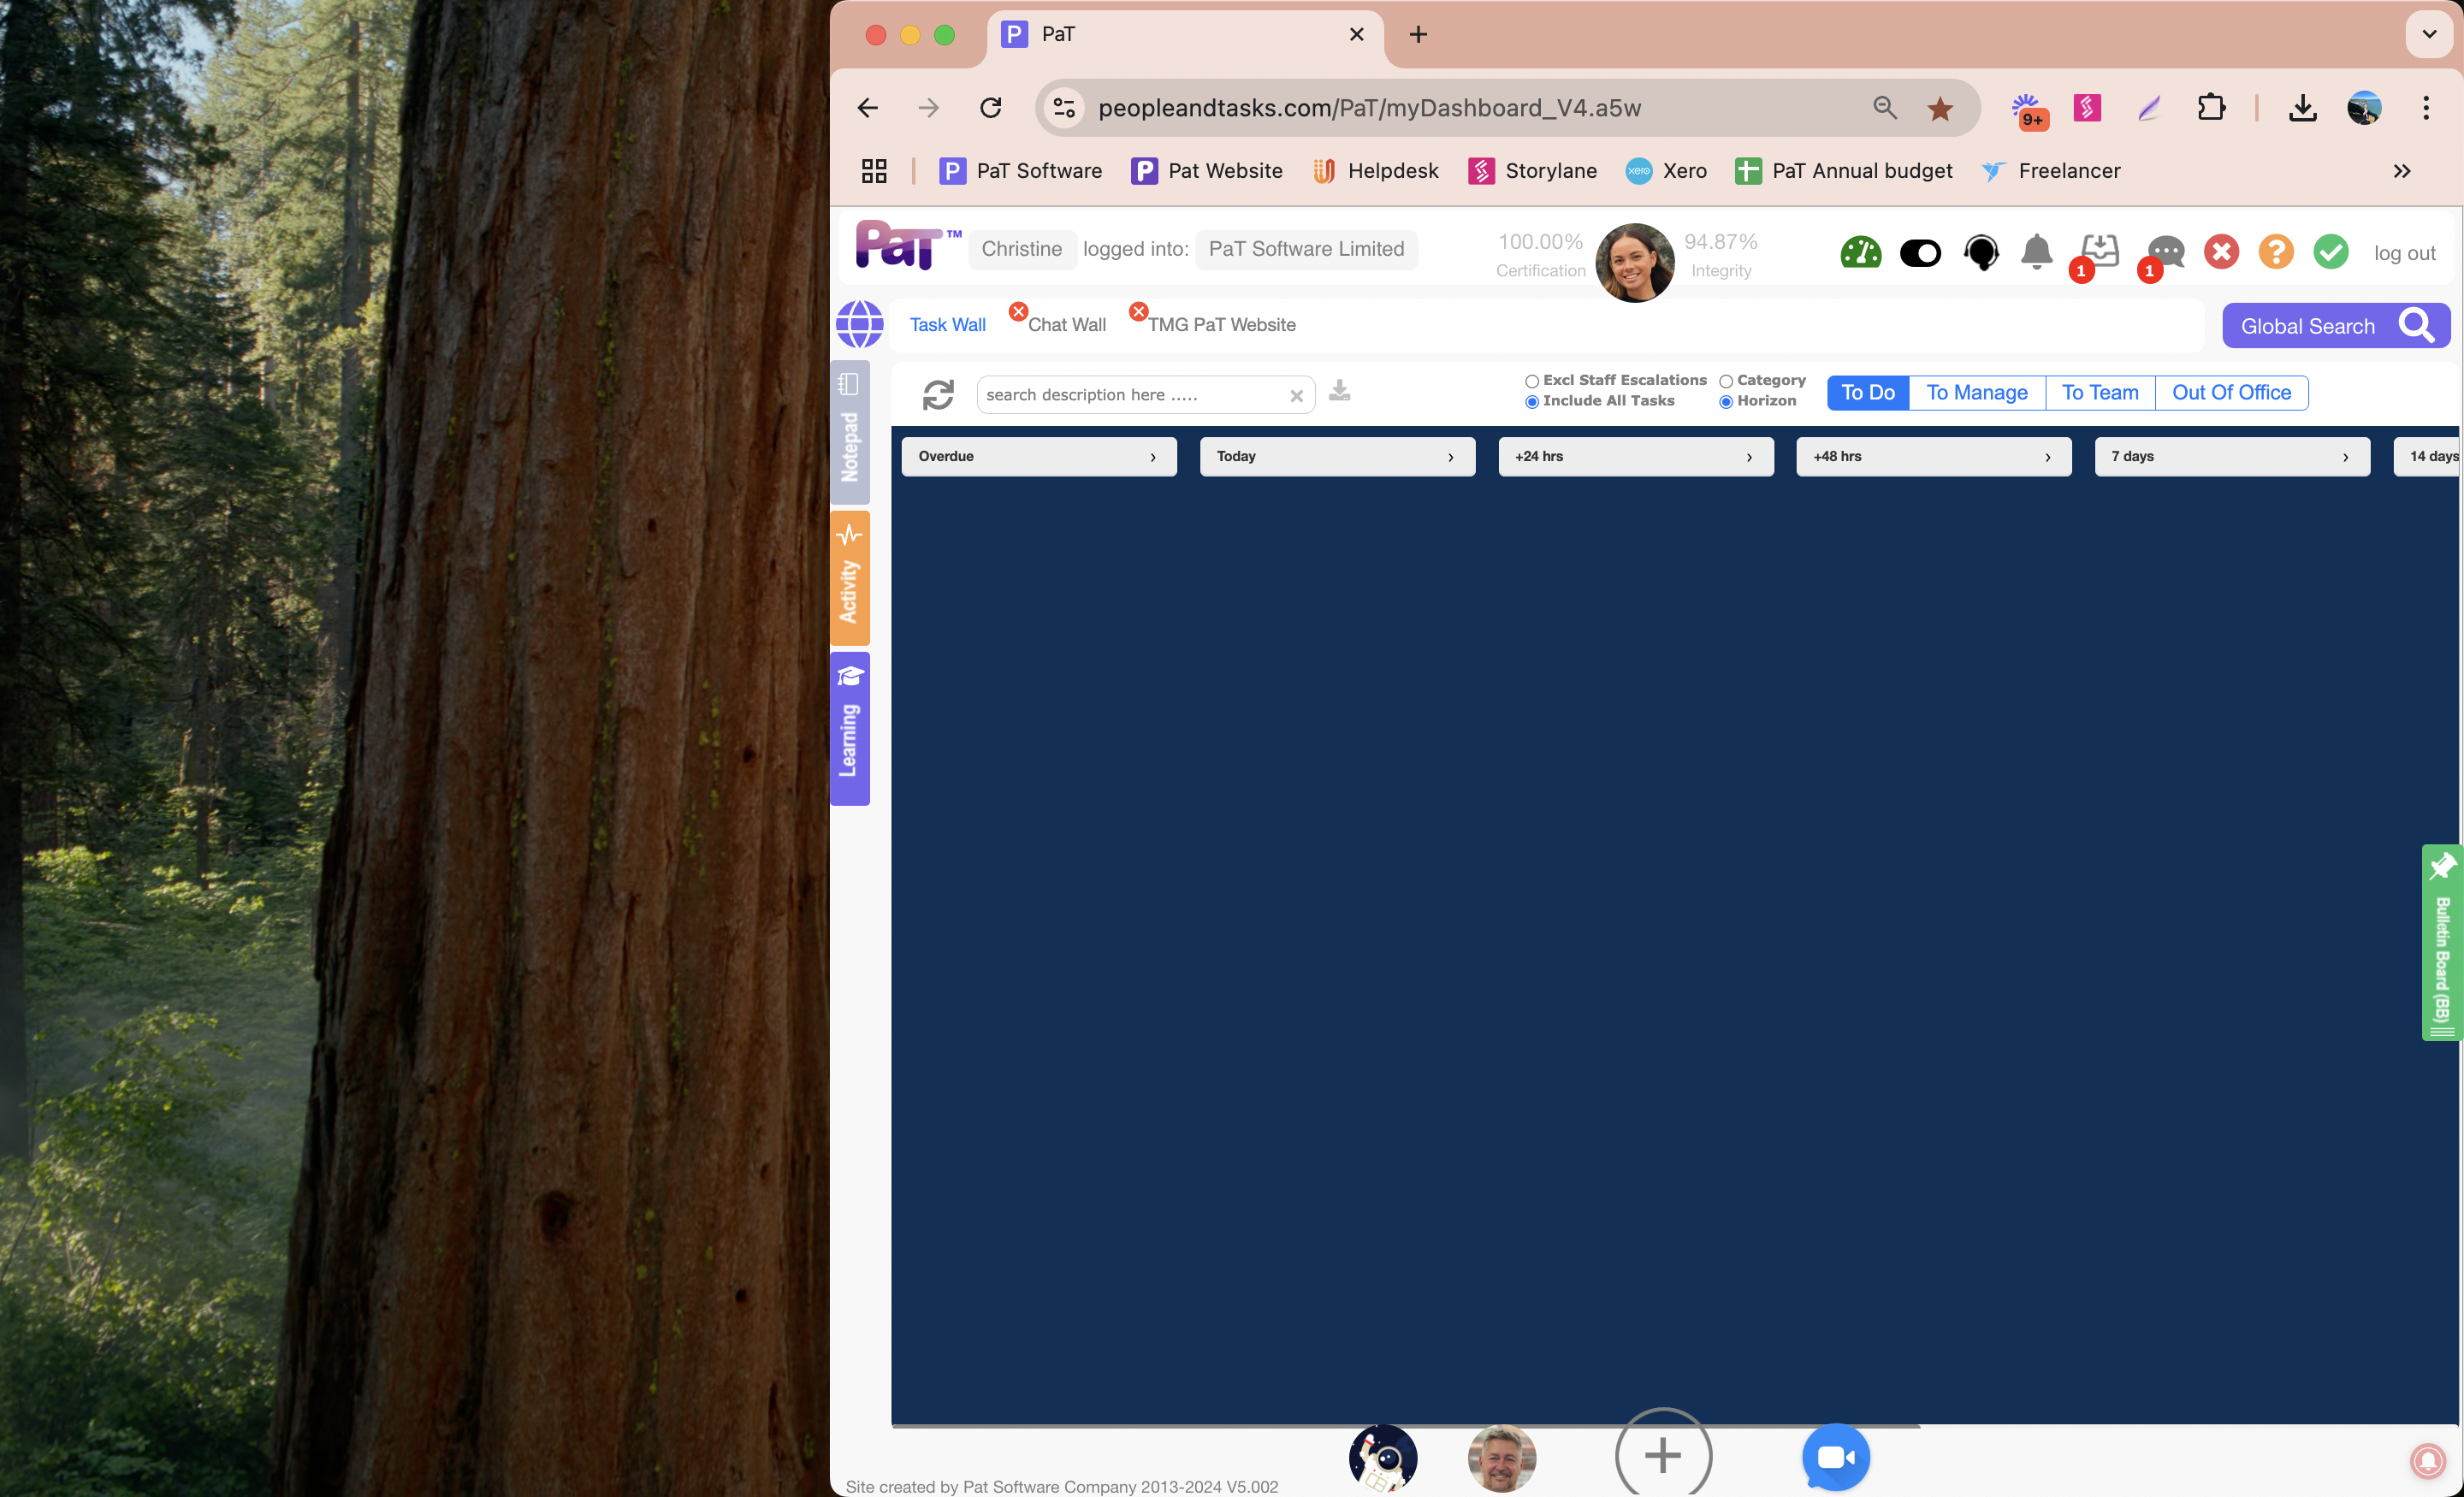Screen dimensions: 2464x1497
Task: Click the search description input field
Action: click(x=1130, y=395)
